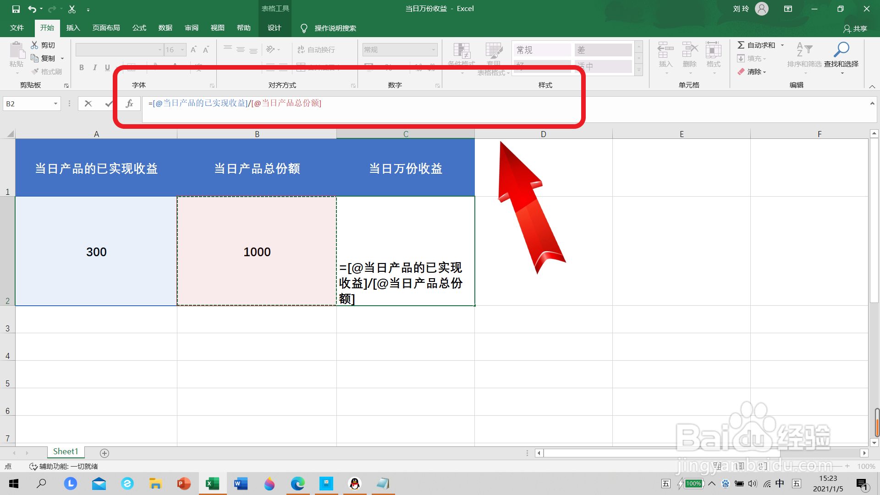Click the Save icon in quick access toolbar
880x495 pixels.
16,9
